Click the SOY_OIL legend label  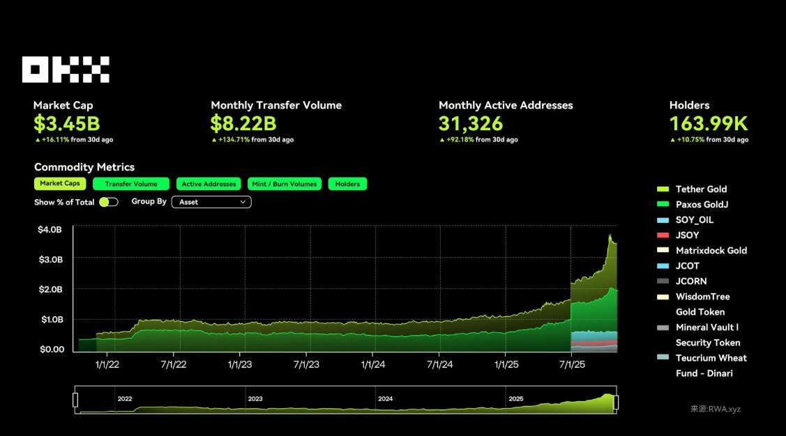point(694,220)
